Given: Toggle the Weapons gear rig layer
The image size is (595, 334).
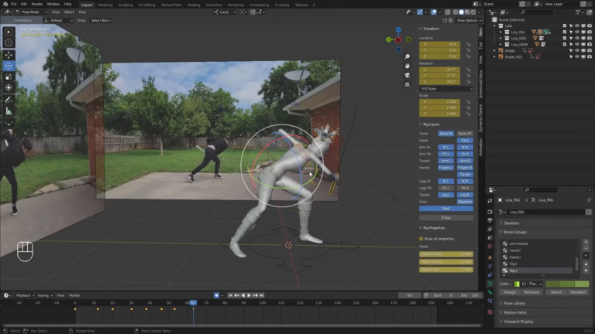Looking at the screenshot, I should [x=465, y=202].
